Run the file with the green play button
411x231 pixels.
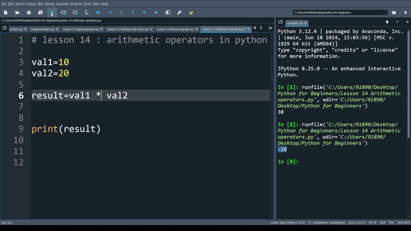pyautogui.click(x=52, y=13)
